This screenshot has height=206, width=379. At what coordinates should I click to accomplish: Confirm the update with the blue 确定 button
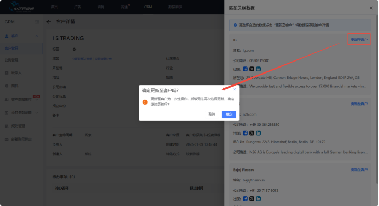(x=229, y=114)
